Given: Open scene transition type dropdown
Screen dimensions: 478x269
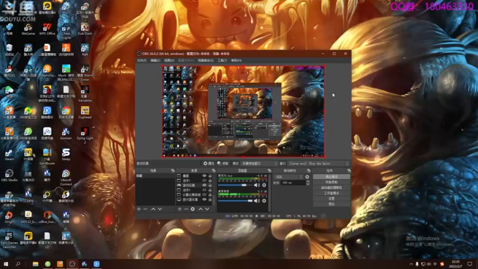Looking at the screenshot, I should 289,177.
